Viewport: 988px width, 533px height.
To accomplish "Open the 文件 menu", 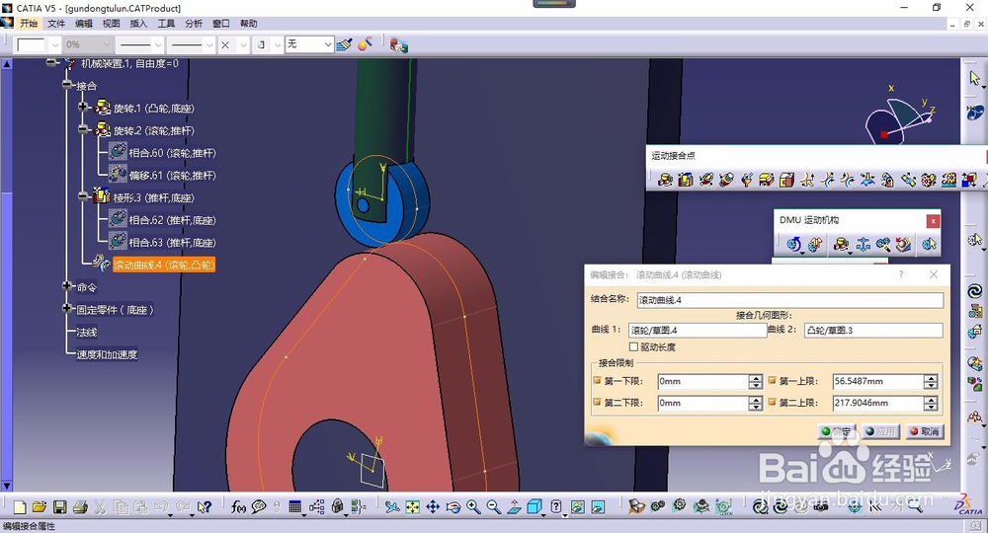I will [x=56, y=24].
